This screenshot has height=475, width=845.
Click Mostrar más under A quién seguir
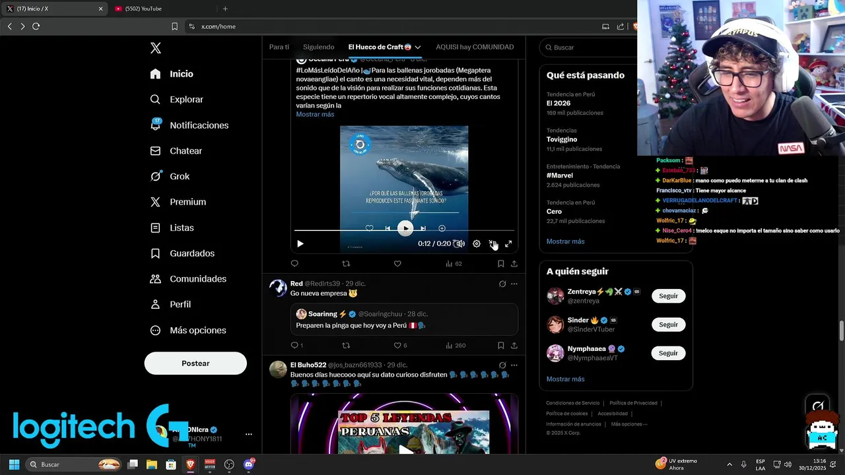[x=566, y=379]
